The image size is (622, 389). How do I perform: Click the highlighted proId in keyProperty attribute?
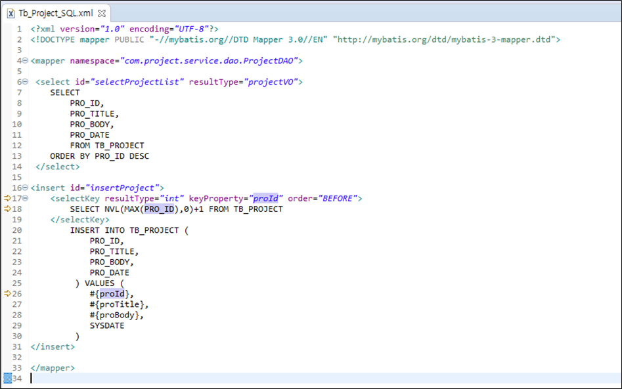pyautogui.click(x=266, y=198)
